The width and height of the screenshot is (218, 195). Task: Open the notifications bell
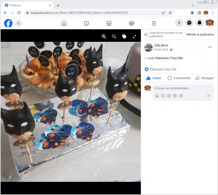pos(199,23)
